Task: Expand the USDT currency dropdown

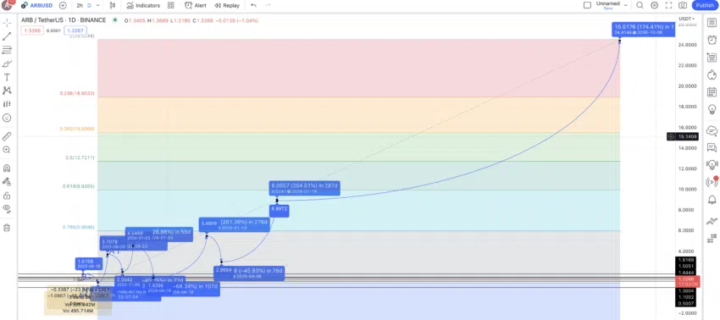Action: click(x=687, y=19)
